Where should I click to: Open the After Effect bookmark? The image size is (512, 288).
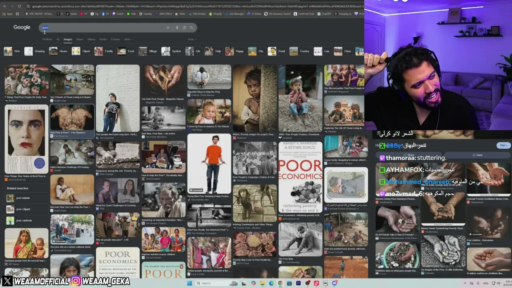click(x=164, y=14)
